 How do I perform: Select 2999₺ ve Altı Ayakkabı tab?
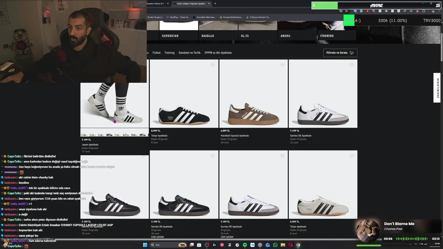pyautogui.click(x=218, y=53)
